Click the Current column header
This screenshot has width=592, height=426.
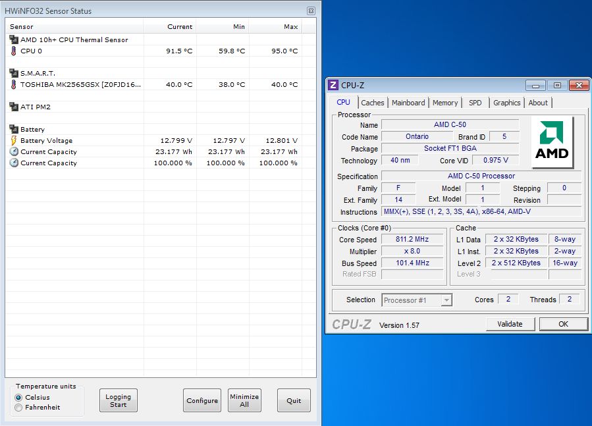click(169, 27)
